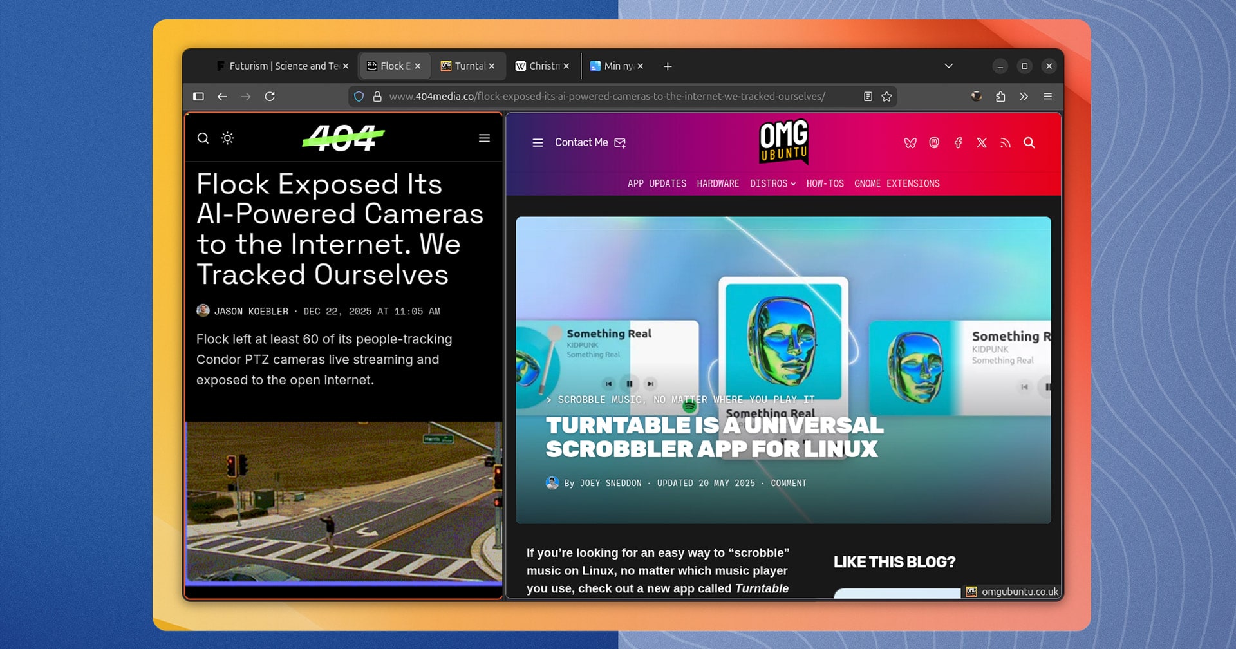Viewport: 1236px width, 649px height.
Task: Toggle the 404 Media light/dark theme sun icon
Action: click(227, 138)
